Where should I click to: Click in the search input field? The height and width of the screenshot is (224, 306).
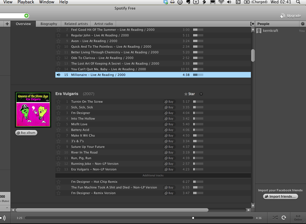tap(12, 16)
